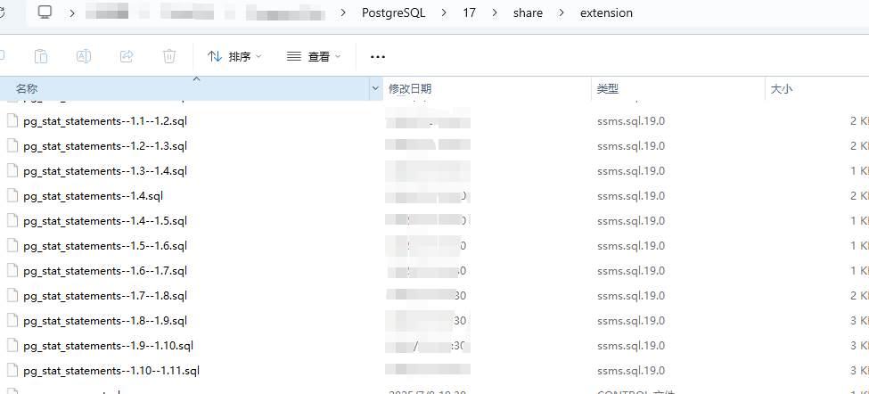Open the 名称 column filter dropdown arrow

pos(376,88)
